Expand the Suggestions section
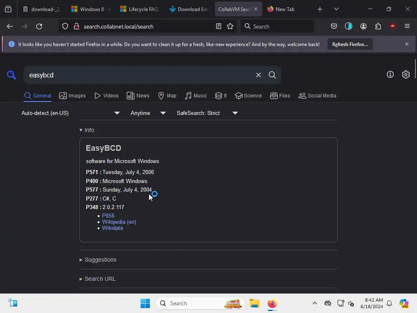 click(98, 260)
